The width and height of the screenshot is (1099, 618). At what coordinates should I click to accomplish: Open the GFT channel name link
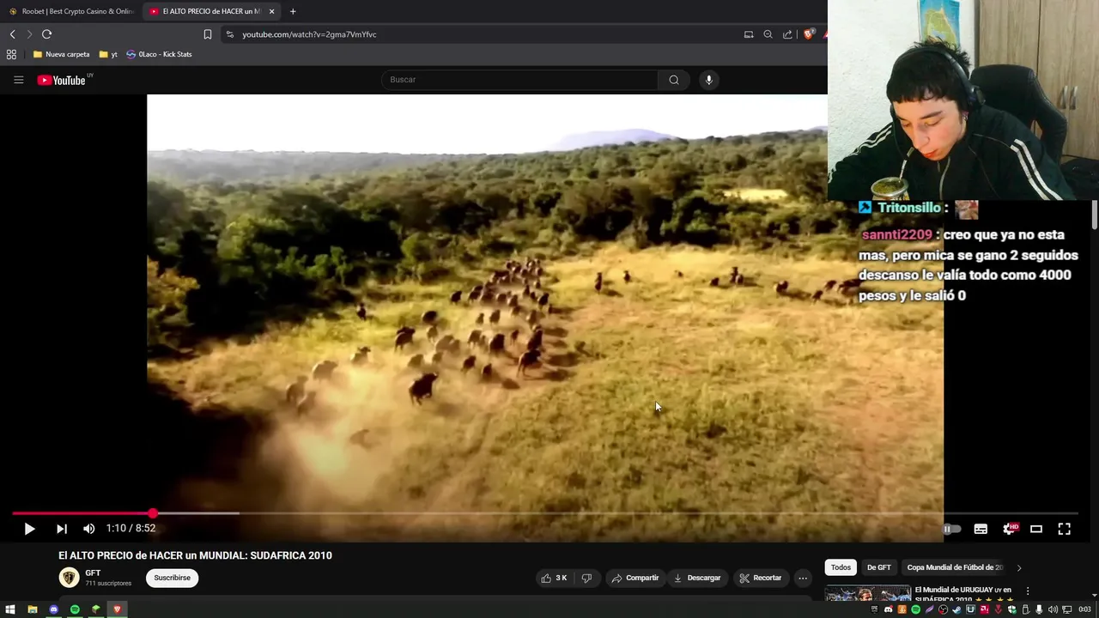click(93, 573)
